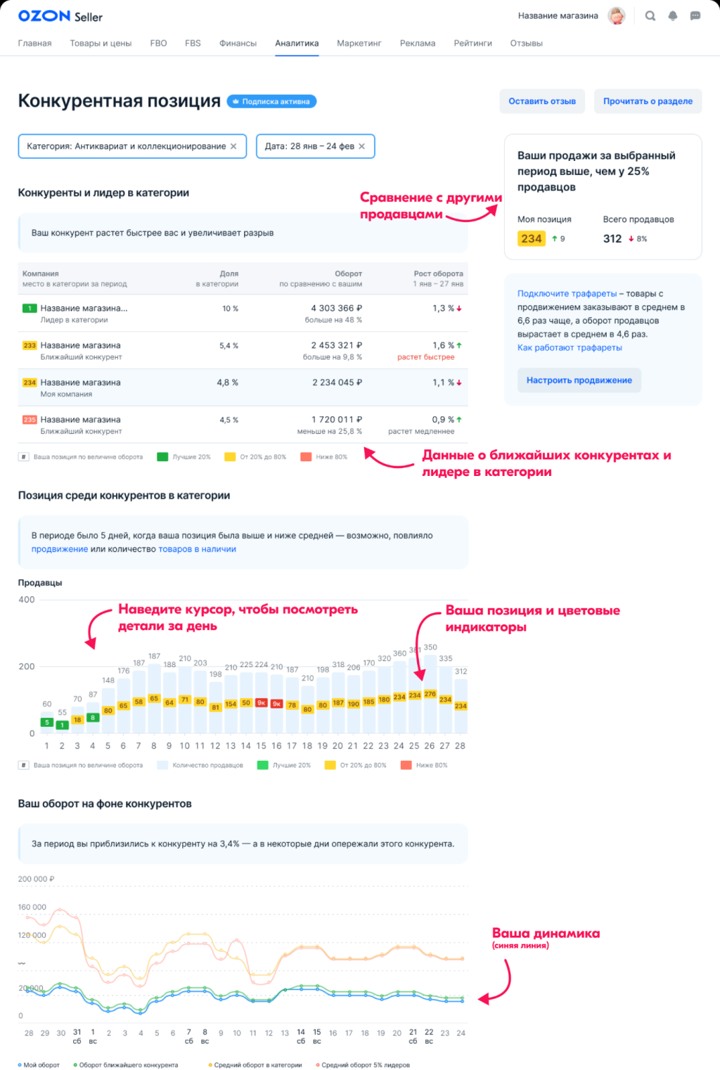
Task: Toggle 'Мой оборот' legend series
Action: pyautogui.click(x=41, y=1064)
